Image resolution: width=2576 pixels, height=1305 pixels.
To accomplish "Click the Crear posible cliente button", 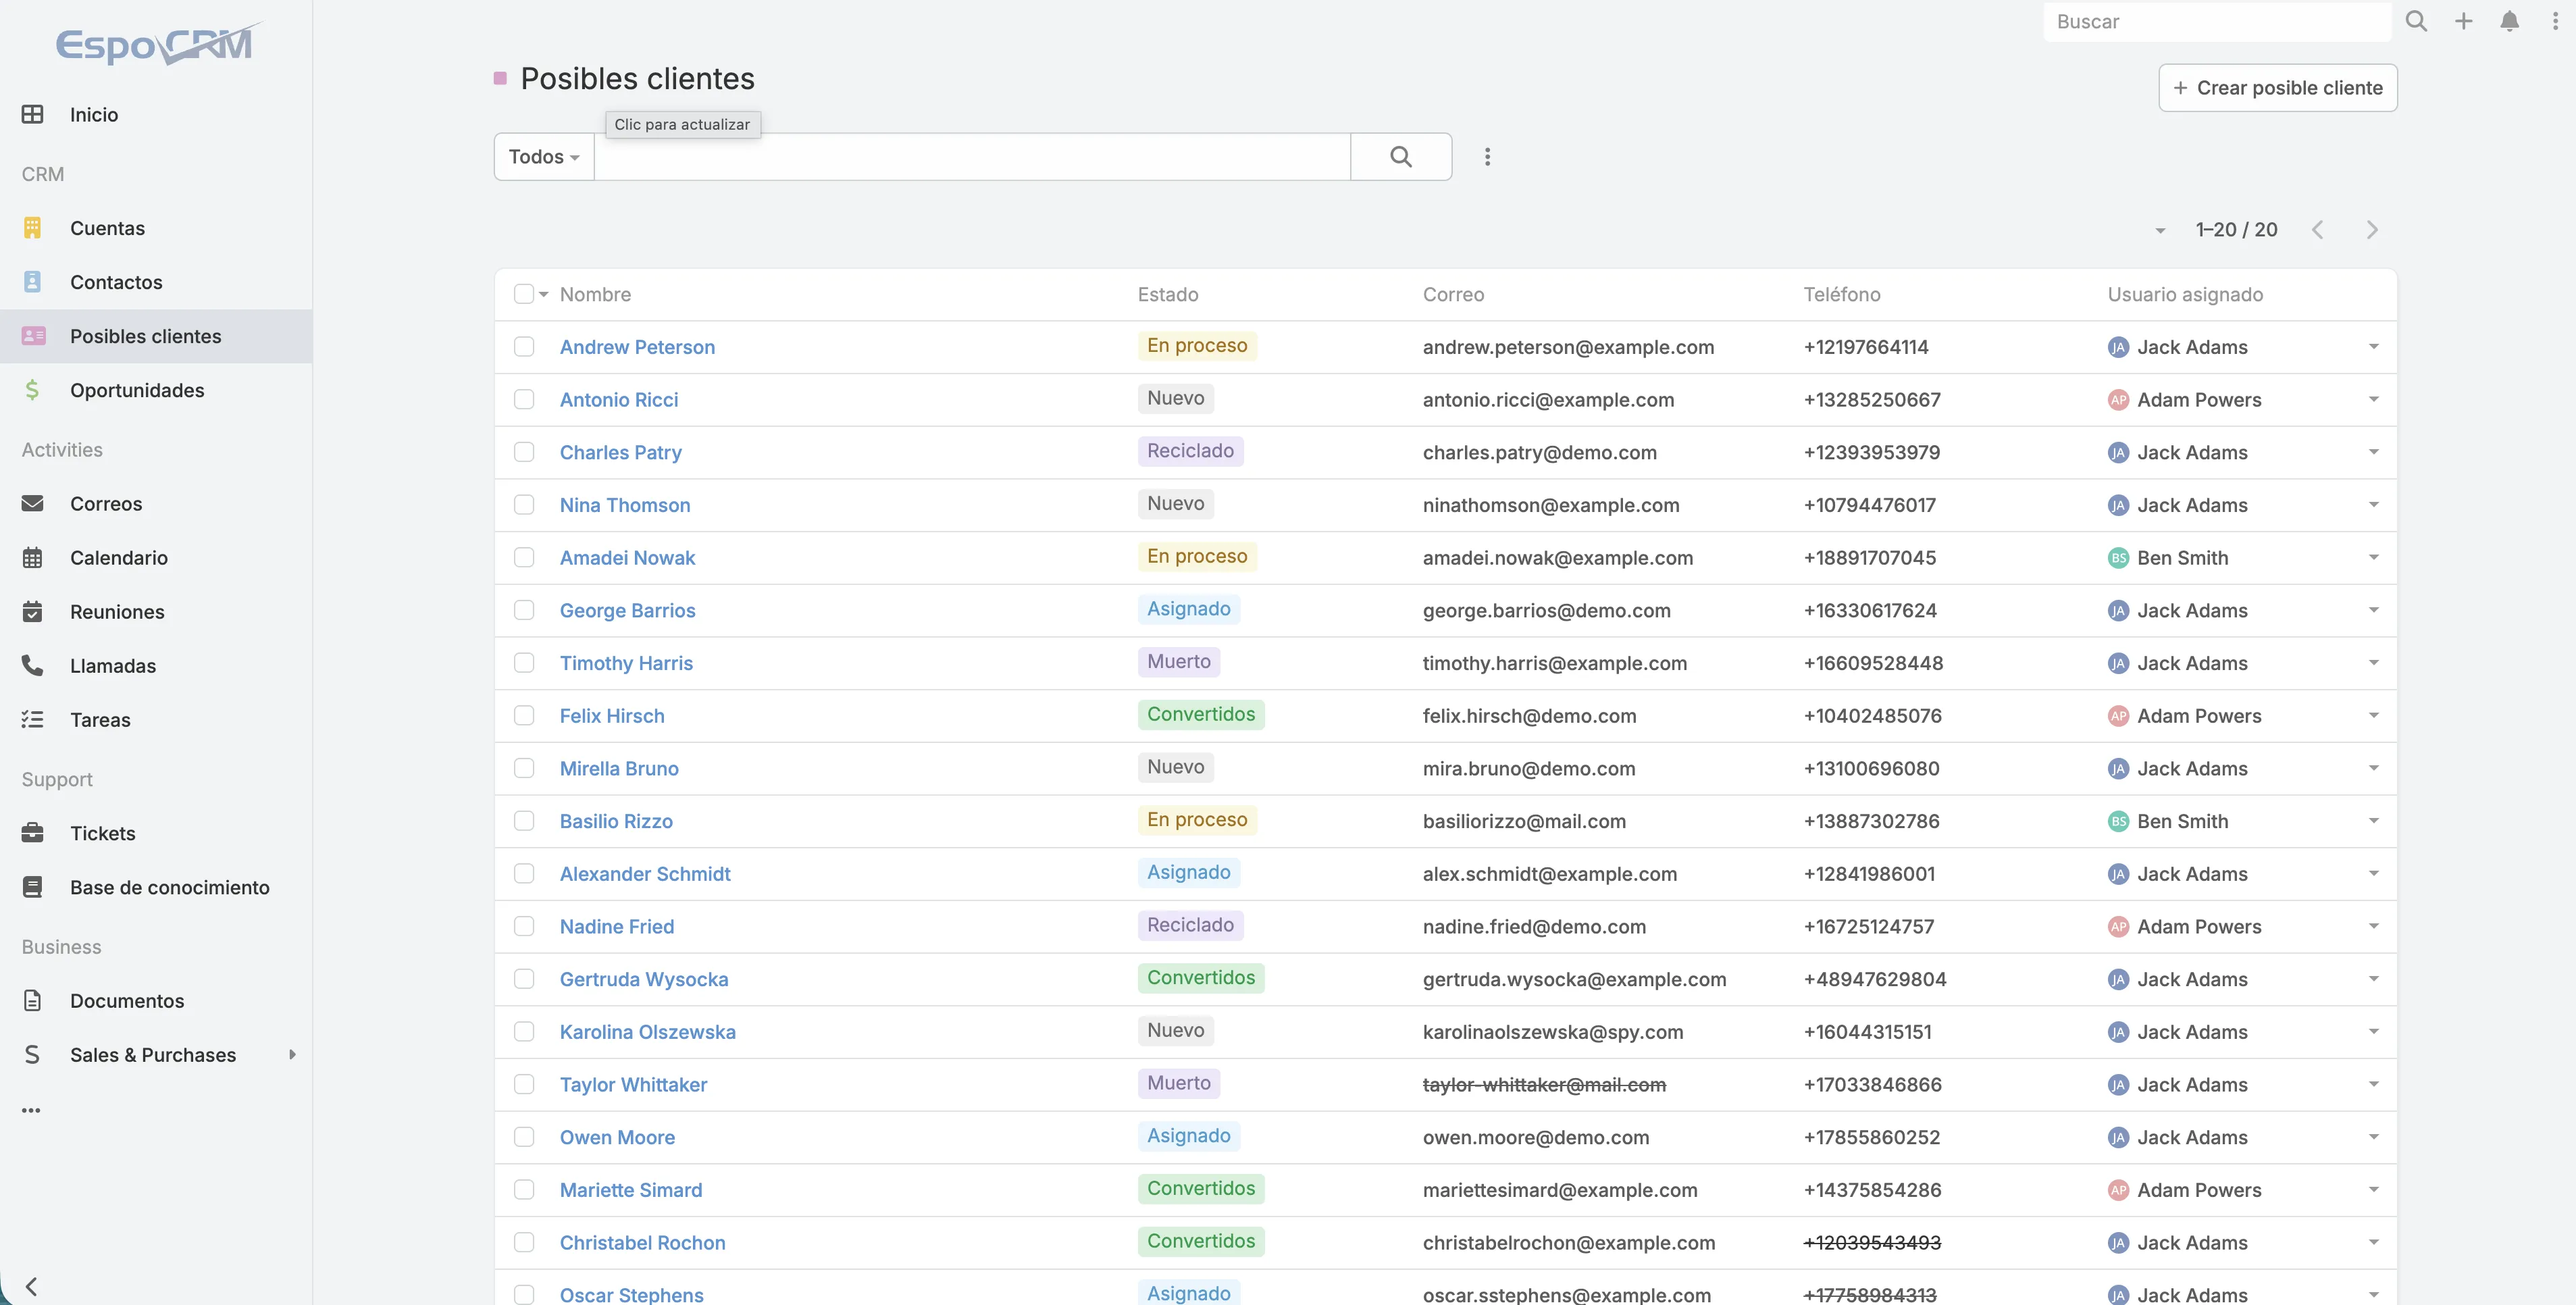I will [2277, 87].
